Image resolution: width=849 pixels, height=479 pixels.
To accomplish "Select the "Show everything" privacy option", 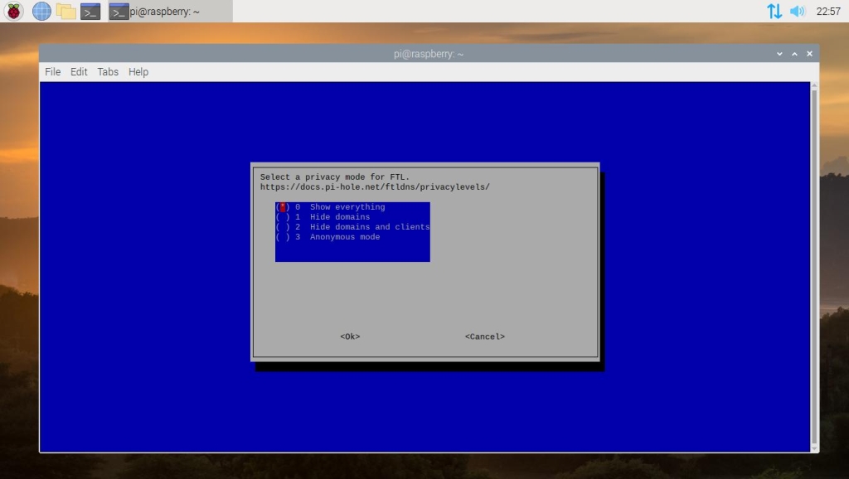I will (347, 207).
